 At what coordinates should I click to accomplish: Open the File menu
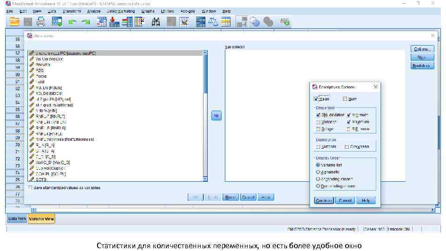pos(10,11)
